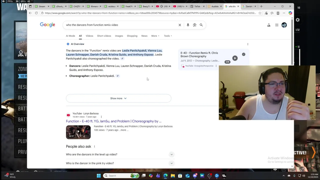Open Google apps grid

coord(277,25)
